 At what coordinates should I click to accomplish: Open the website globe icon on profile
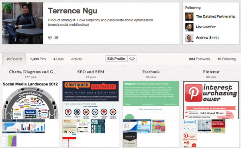click(x=50, y=37)
